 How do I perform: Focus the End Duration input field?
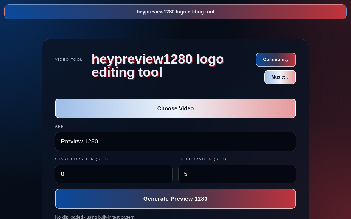click(237, 174)
